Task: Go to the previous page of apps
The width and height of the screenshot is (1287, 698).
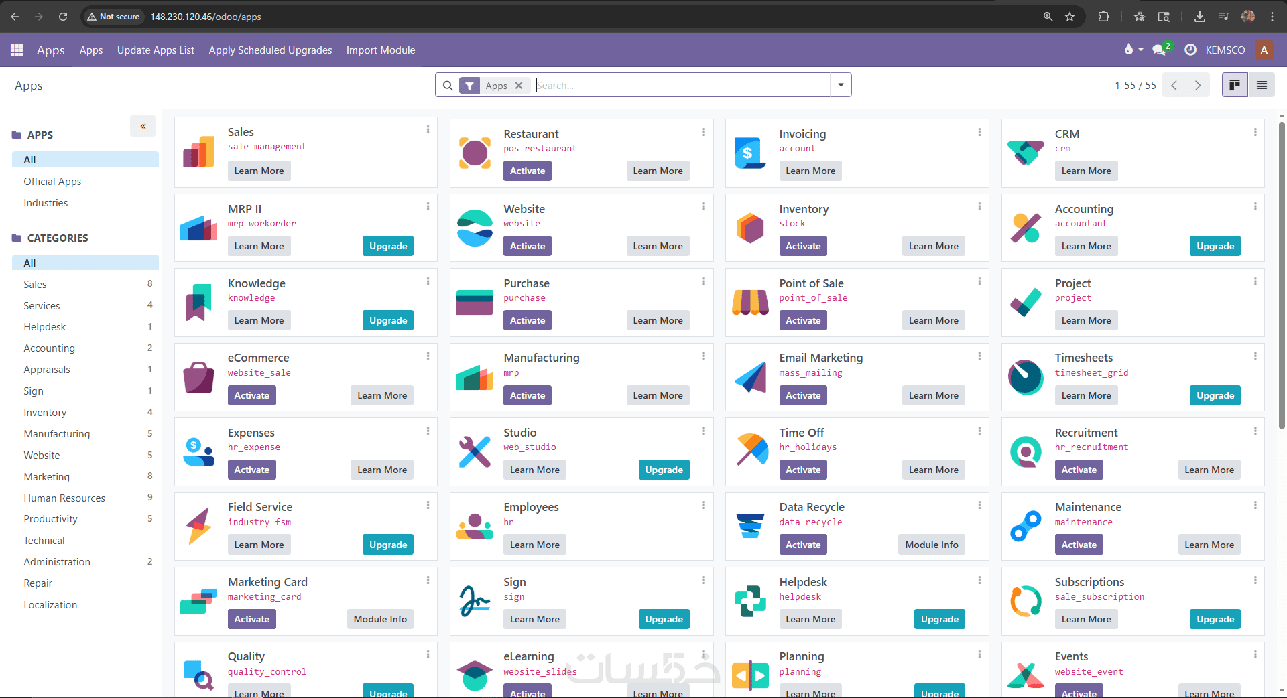Action: [1174, 85]
